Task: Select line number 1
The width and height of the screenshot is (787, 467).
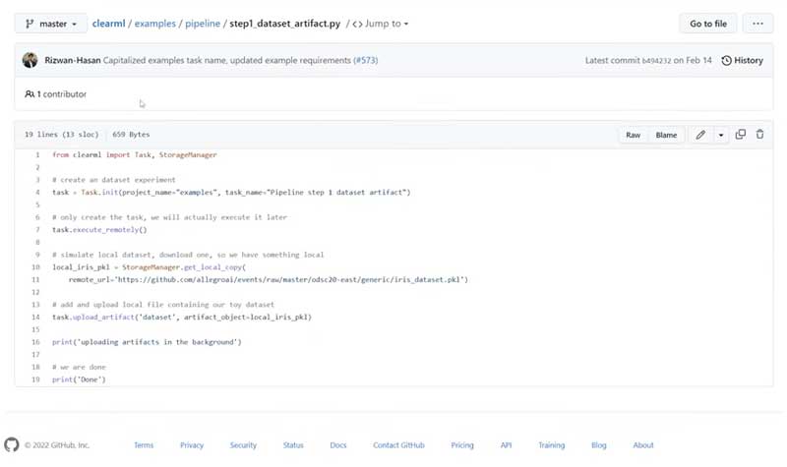Action: pos(37,155)
